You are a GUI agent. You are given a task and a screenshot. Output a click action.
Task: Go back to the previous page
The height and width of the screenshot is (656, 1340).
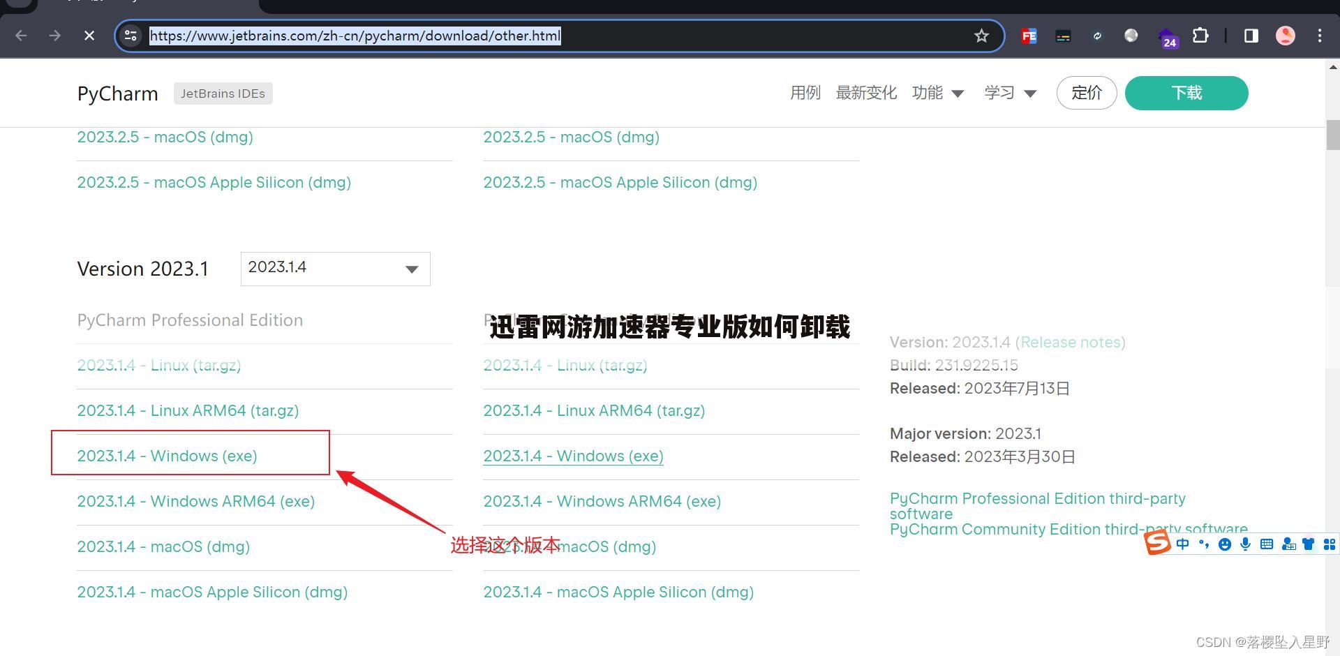click(21, 36)
